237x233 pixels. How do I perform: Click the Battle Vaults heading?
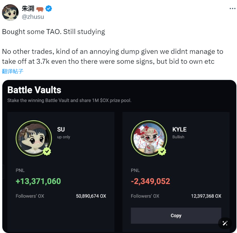point(34,90)
